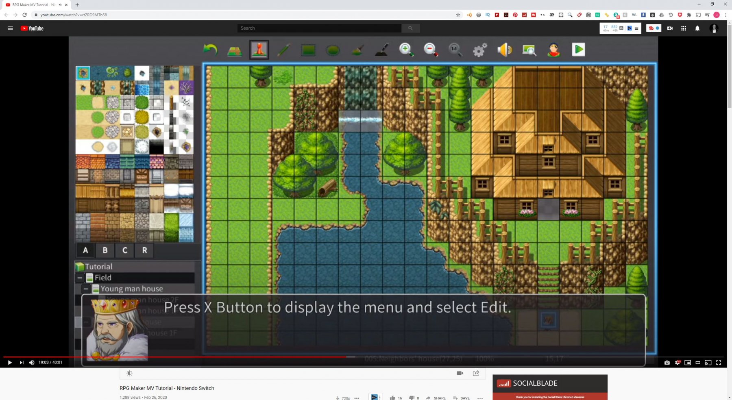This screenshot has width=732, height=400.
Task: Click the Chrome profile avatar J
Action: (717, 15)
